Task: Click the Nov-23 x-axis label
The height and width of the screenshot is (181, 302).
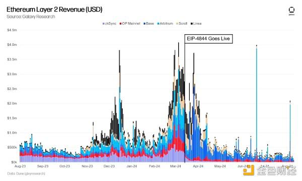Action: [87, 166]
